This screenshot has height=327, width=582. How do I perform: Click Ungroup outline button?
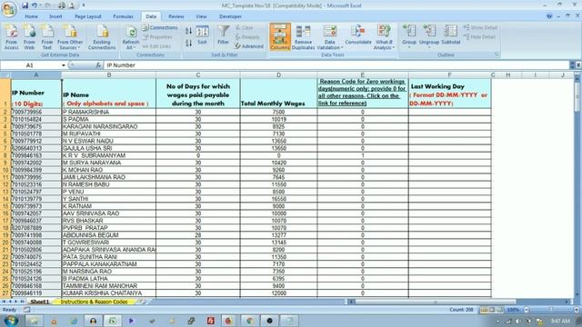pyautogui.click(x=429, y=36)
